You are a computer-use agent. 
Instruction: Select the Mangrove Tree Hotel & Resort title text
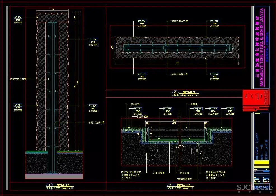coord(261,48)
